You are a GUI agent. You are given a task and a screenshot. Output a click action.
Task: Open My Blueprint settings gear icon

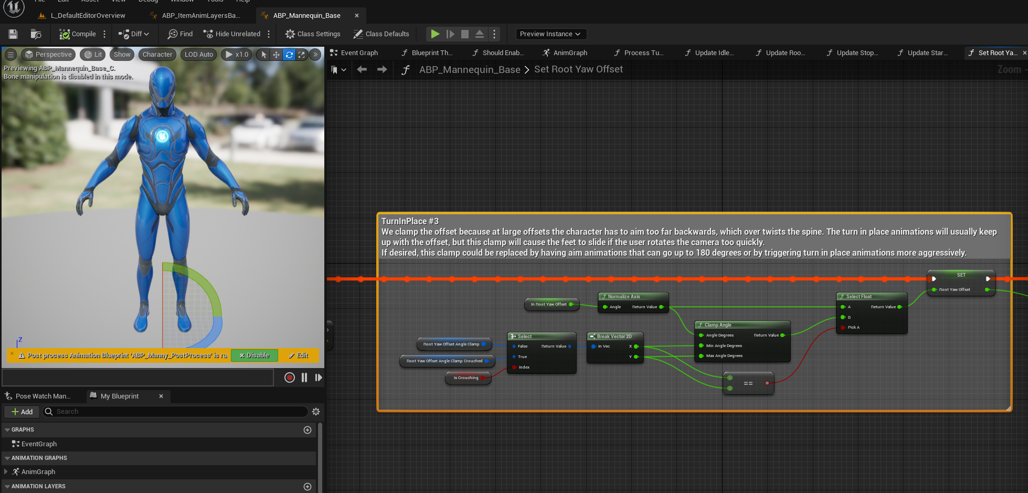pyautogui.click(x=316, y=412)
